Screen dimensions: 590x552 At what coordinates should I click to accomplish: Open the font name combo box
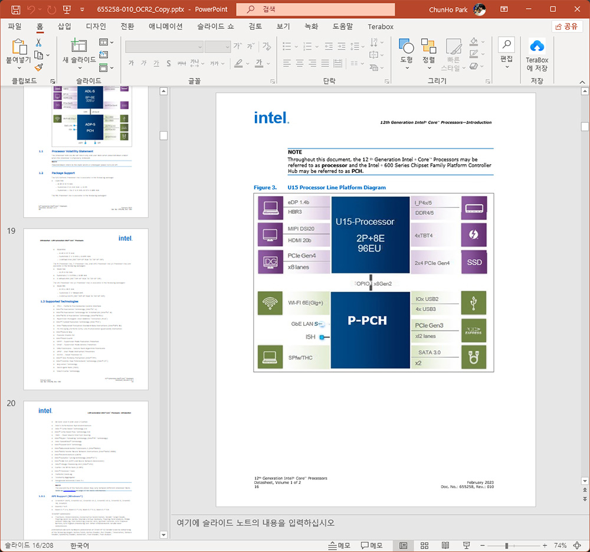point(164,47)
